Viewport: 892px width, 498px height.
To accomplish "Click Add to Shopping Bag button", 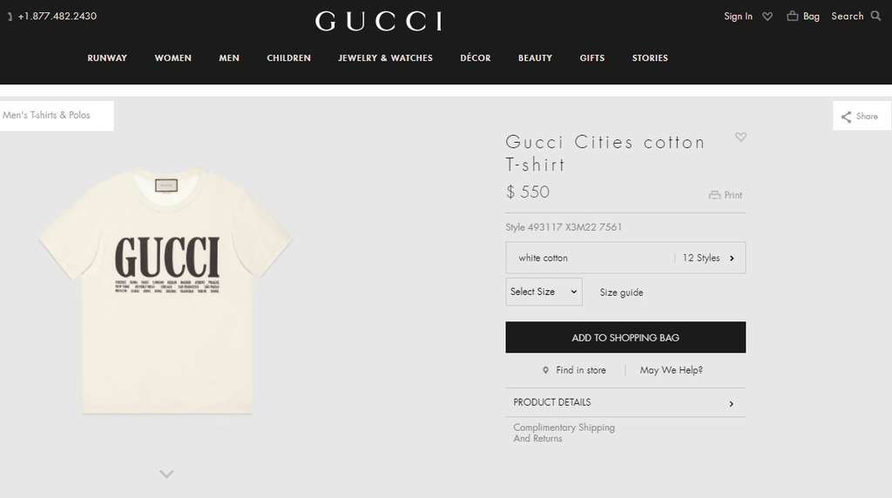I will point(625,337).
